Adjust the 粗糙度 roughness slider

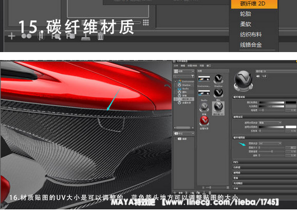click(271, 110)
